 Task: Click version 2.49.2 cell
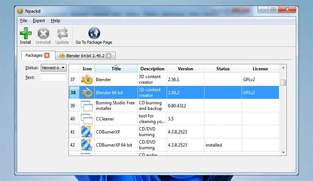pyautogui.click(x=185, y=92)
